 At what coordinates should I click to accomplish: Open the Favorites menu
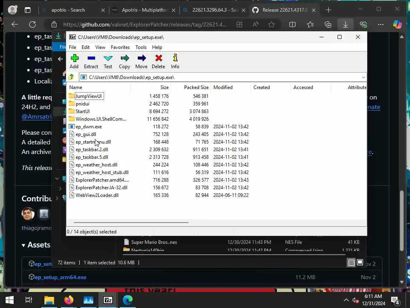click(120, 47)
